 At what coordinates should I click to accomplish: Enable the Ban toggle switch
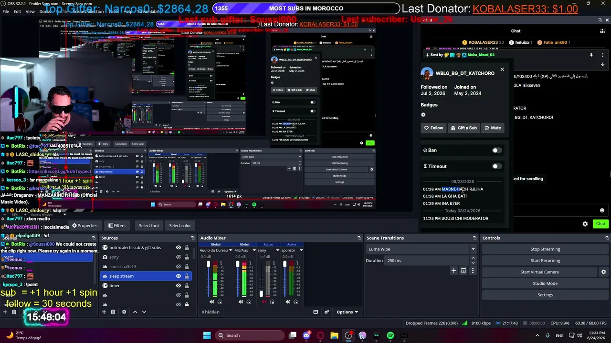pyautogui.click(x=497, y=151)
